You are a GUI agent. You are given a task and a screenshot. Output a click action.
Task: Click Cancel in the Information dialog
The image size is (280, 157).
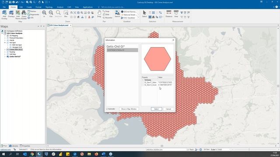[168, 109]
